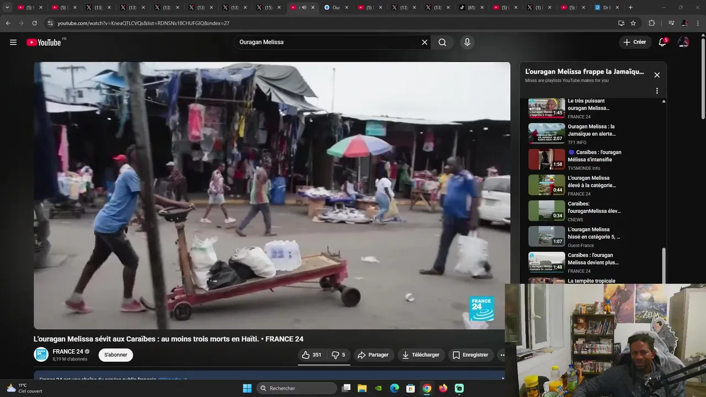Open the Créer menu
This screenshot has width=706, height=397.
coord(635,42)
